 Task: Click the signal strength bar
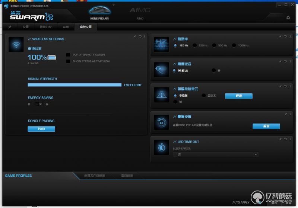(x=74, y=85)
